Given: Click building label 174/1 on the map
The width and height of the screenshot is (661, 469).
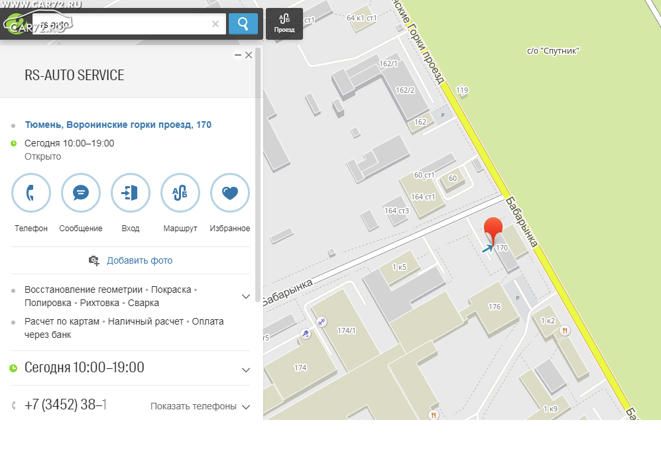Looking at the screenshot, I should tap(347, 331).
